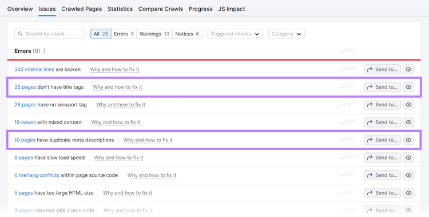This screenshot has width=429, height=217.
Task: Open the 342 internal links link
Action: tap(34, 69)
